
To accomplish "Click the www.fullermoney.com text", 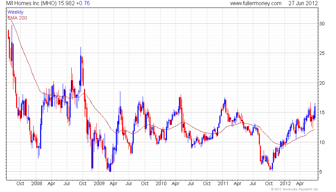I will [x=256, y=3].
